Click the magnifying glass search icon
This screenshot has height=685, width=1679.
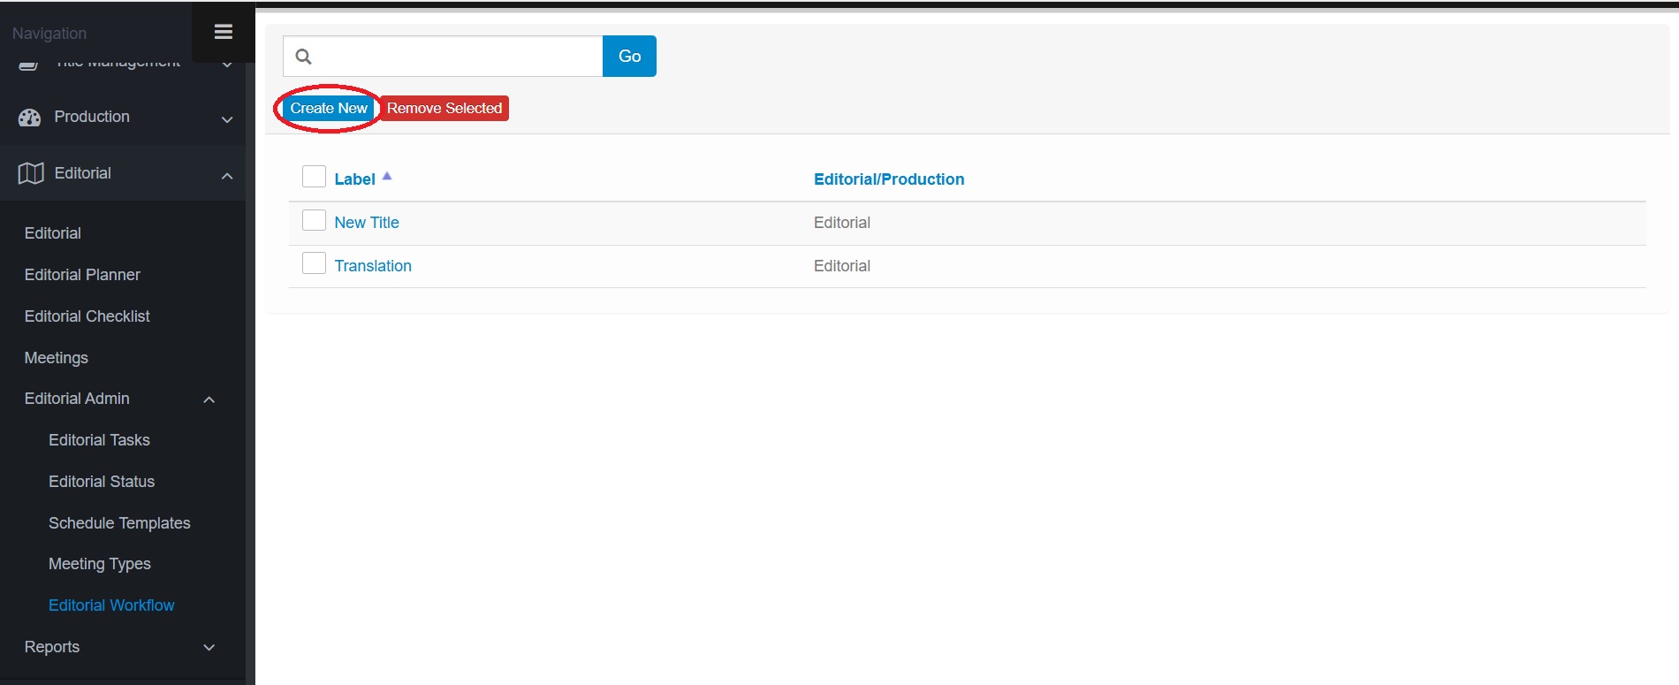[x=303, y=57]
